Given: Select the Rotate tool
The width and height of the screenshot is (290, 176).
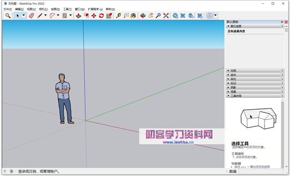Looking at the screenshot, I should pyautogui.click(x=101, y=16).
